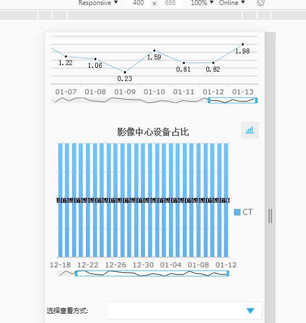This screenshot has width=306, height=323.
Task: Click the viewport resize grip handle
Action: coord(270,216)
